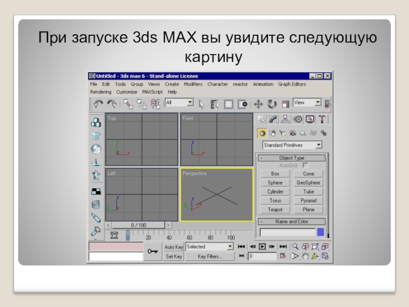Toggle the Set Key mode button

click(x=174, y=256)
